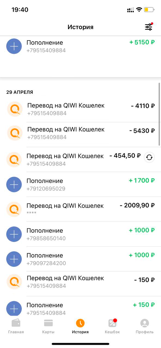Tap the QIWI icon on the 2009,90 ₽ transfer
Screen dimensions: 161x348
14,209
